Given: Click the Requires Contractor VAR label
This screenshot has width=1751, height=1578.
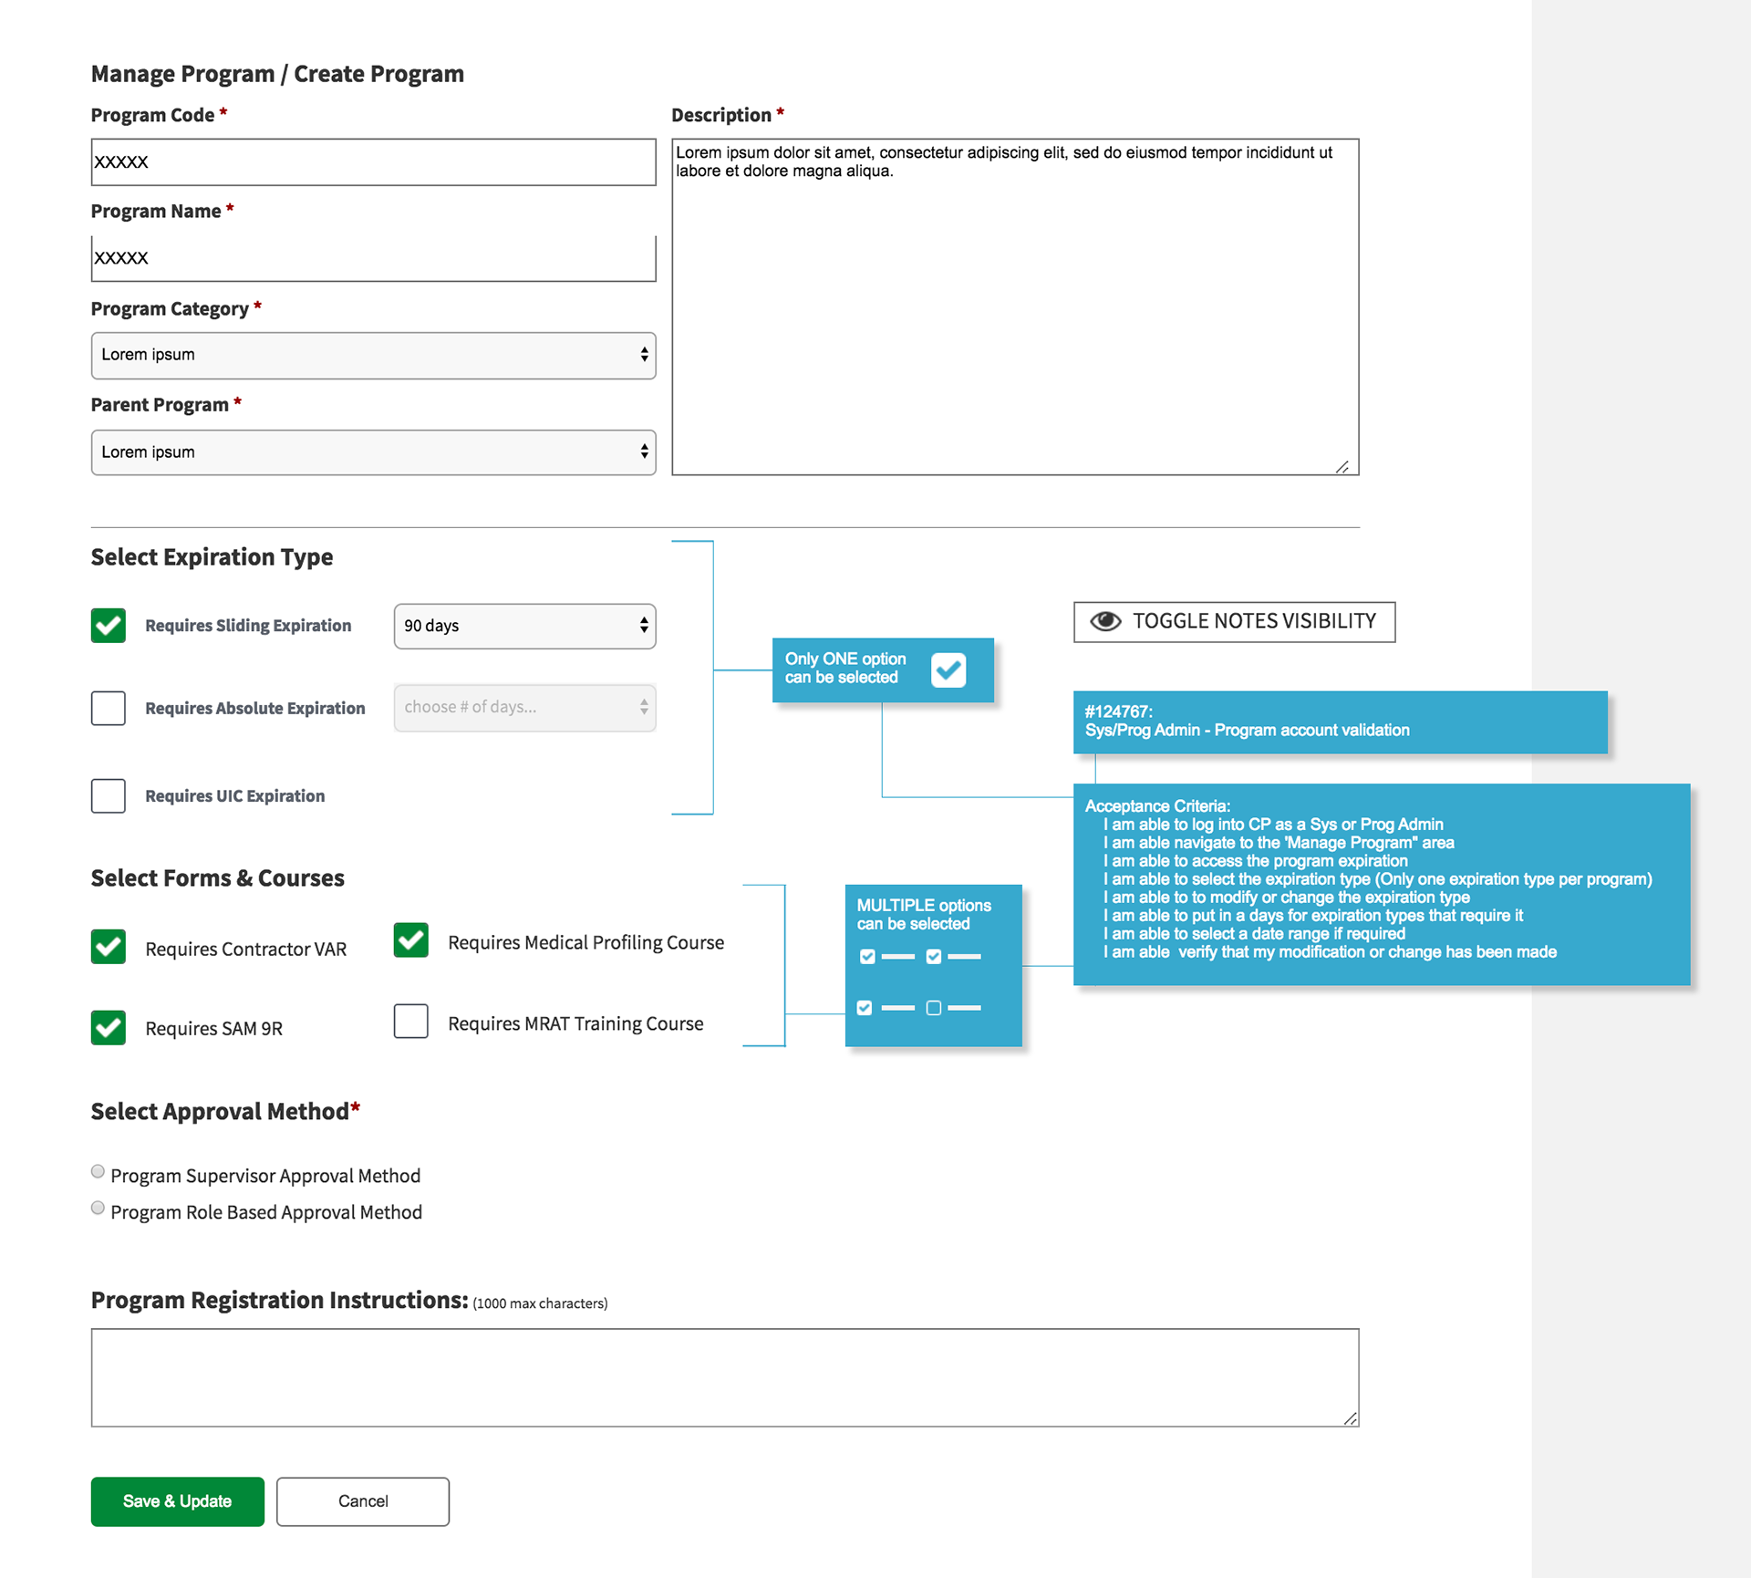Looking at the screenshot, I should 246,949.
